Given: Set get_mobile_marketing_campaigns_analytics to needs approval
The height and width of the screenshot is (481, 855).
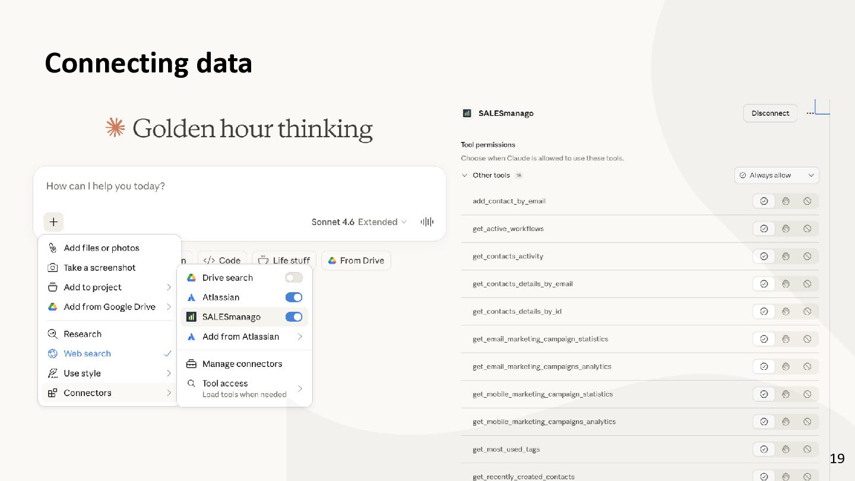Looking at the screenshot, I should point(786,422).
